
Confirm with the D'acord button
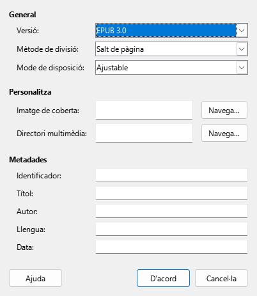click(x=163, y=278)
